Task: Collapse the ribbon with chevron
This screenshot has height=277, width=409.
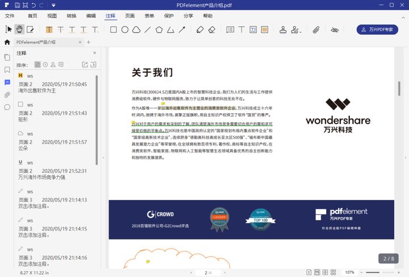Action: tap(403, 18)
